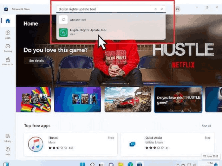This screenshot has height=166, width=222.
Task: Click the Windows Start button on taskbar
Action: [82, 164]
